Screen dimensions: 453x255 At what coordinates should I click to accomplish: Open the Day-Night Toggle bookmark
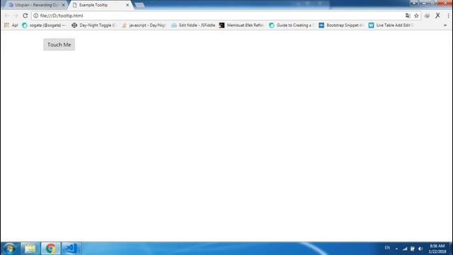(93, 25)
